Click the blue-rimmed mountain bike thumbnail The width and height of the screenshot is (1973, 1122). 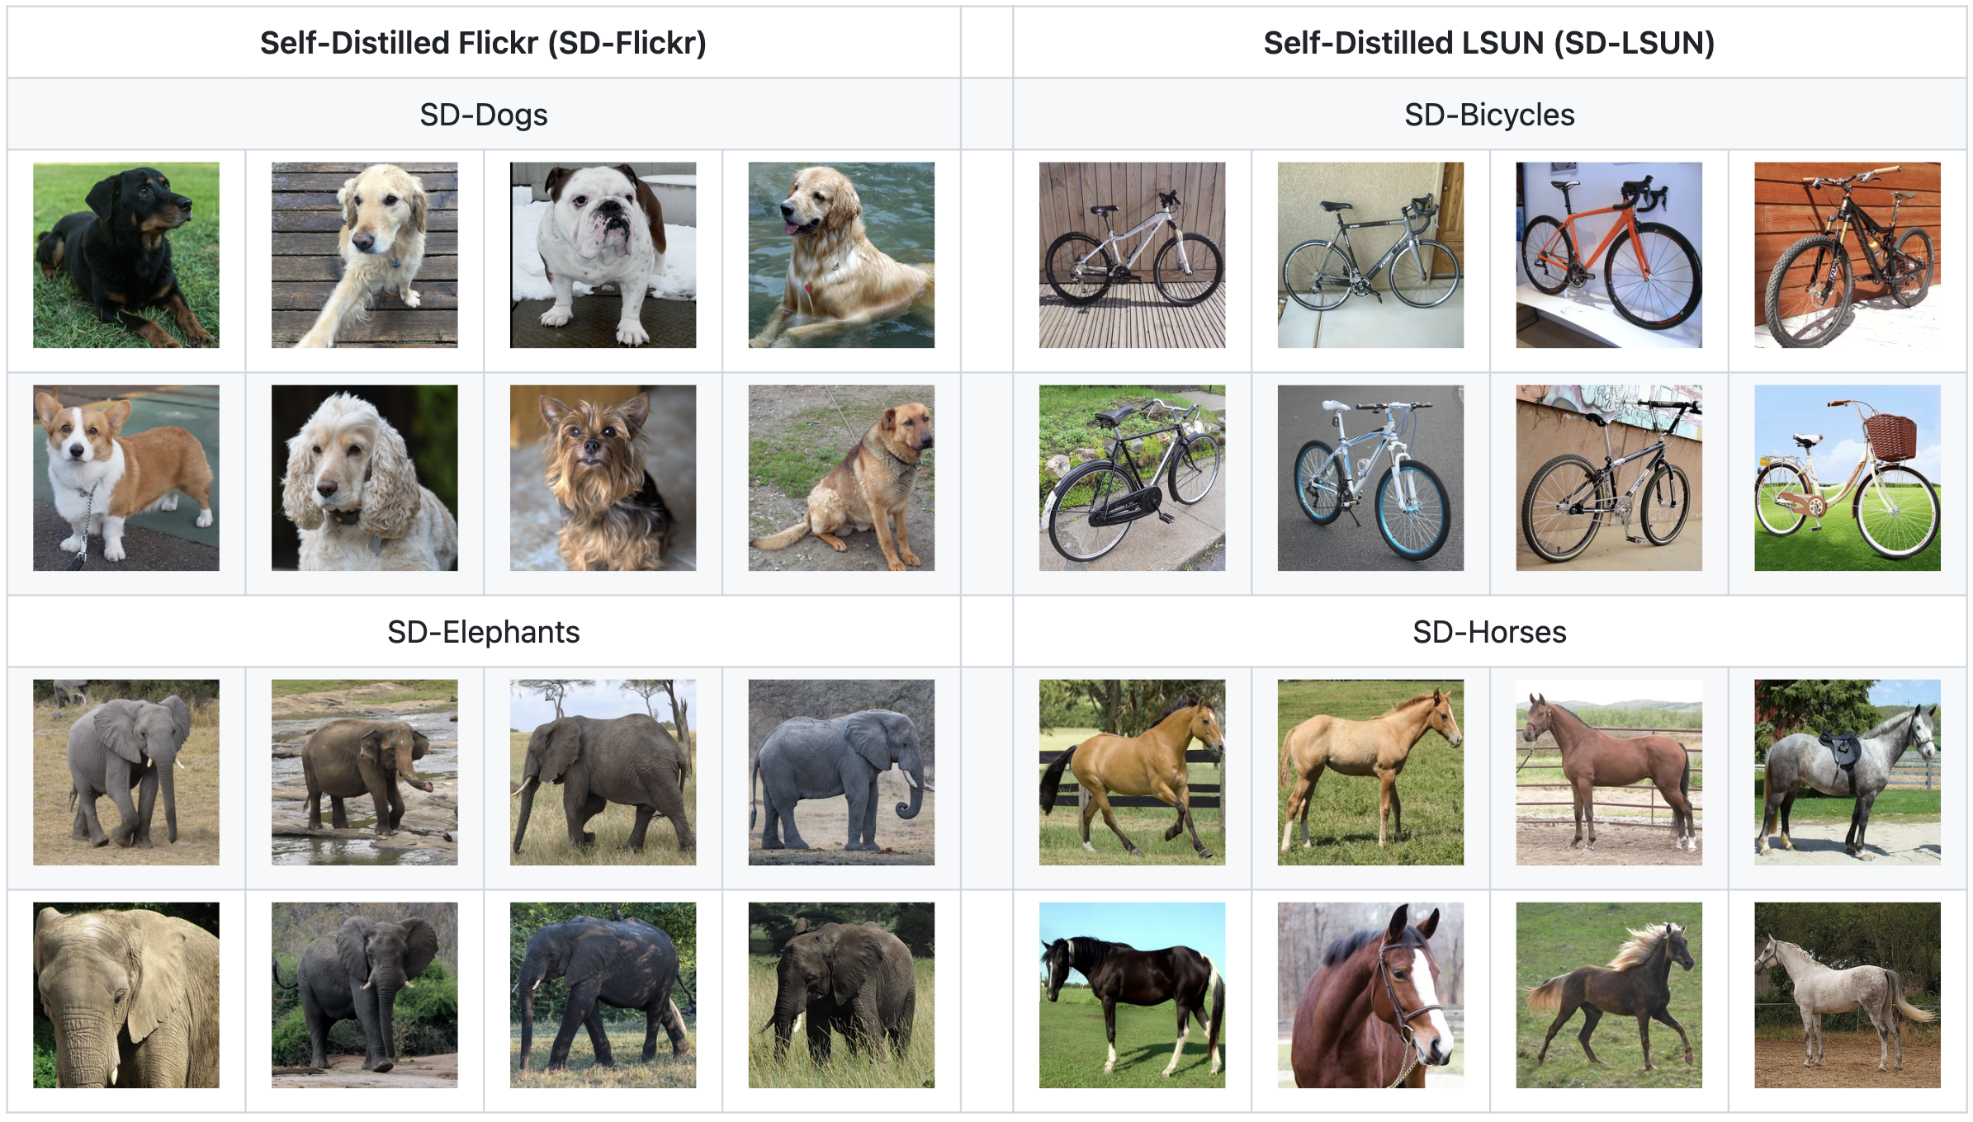(1370, 478)
